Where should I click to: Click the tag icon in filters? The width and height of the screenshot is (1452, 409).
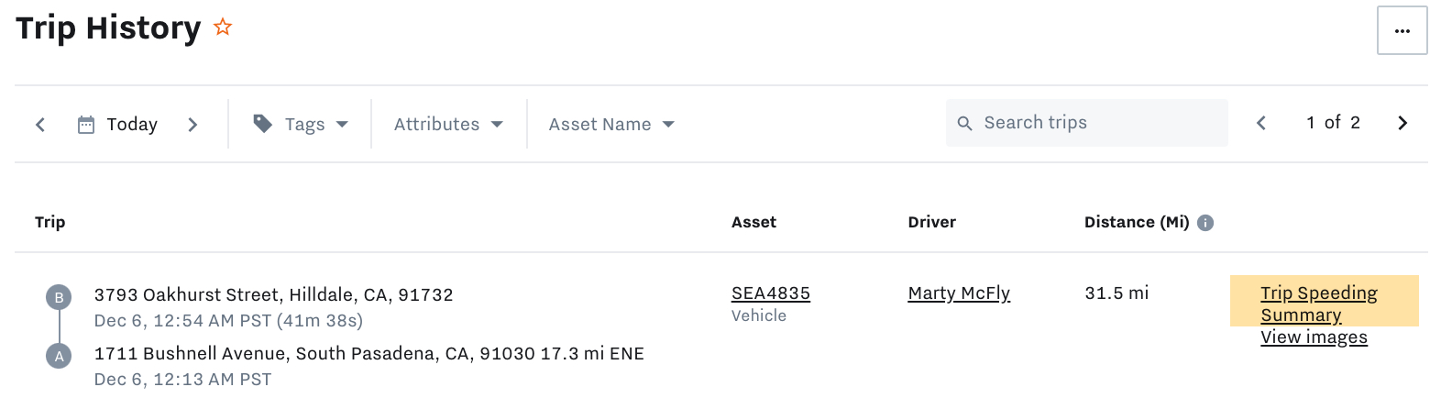[262, 124]
